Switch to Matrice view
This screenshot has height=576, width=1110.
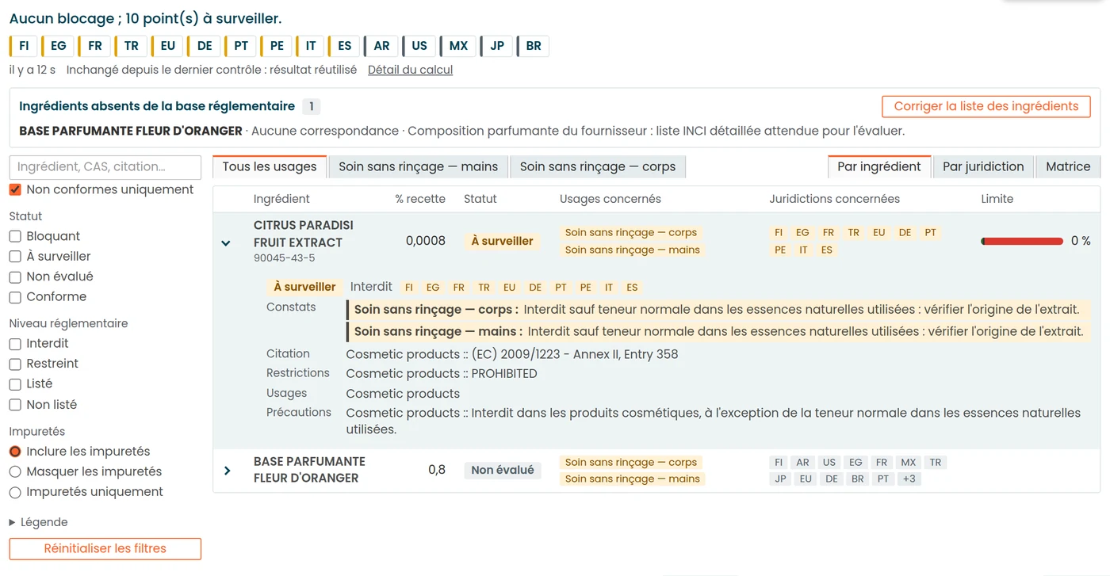pyautogui.click(x=1068, y=166)
